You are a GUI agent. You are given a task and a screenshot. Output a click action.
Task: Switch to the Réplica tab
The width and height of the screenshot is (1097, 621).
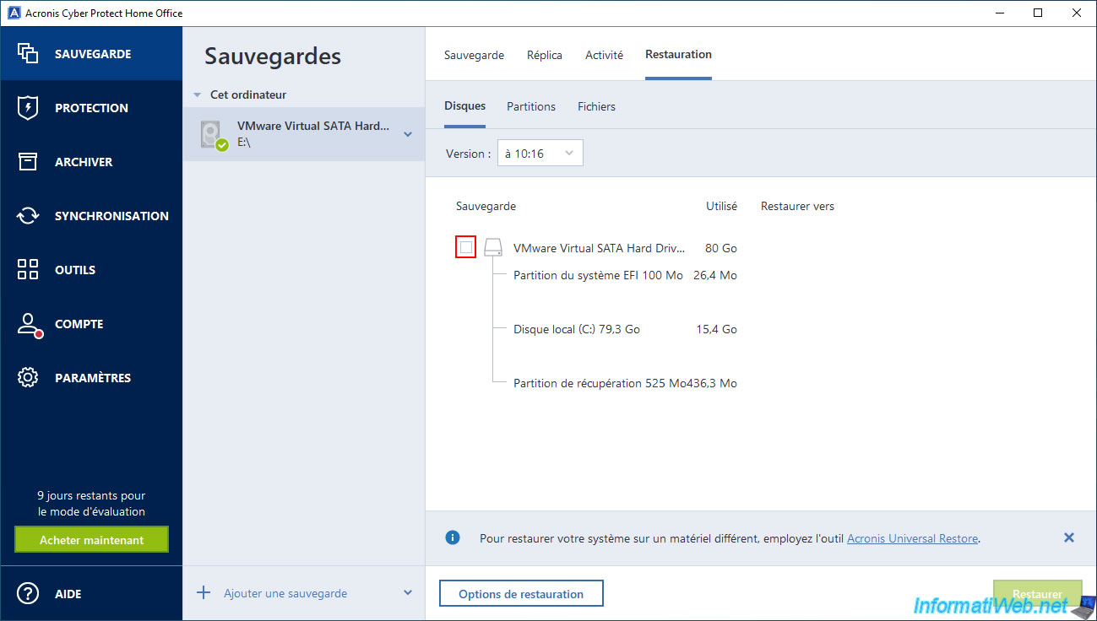point(544,55)
